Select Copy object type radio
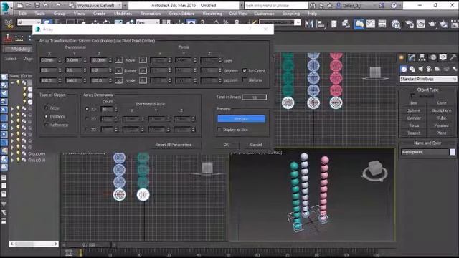The image size is (459, 258). [46, 108]
